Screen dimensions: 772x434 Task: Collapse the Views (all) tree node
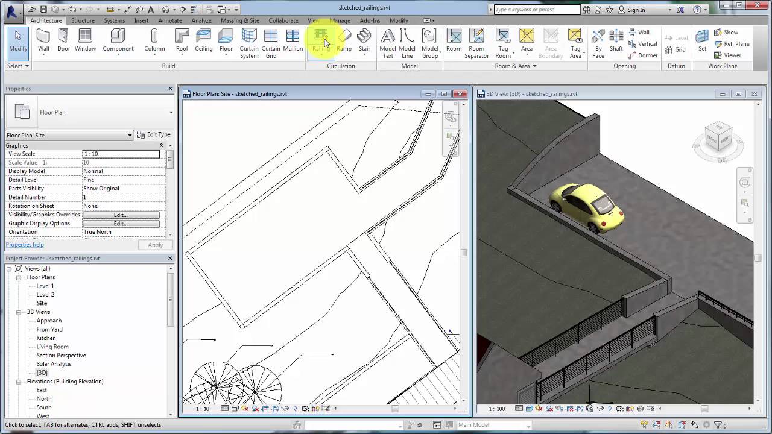click(x=10, y=269)
